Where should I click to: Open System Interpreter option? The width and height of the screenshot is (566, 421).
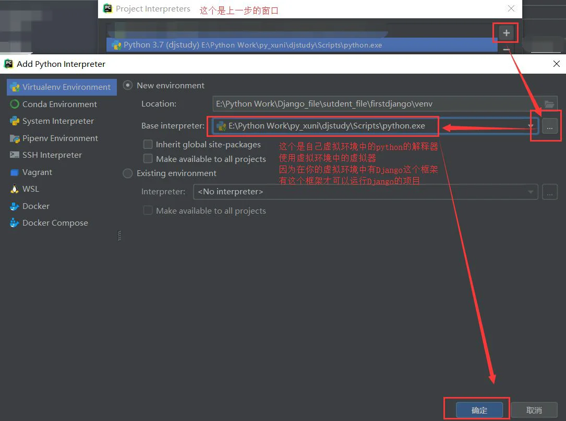58,121
